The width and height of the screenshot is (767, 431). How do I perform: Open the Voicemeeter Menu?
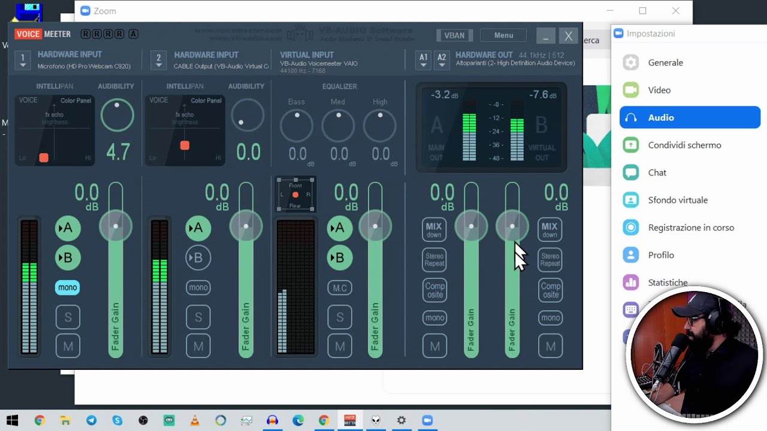pyautogui.click(x=504, y=35)
